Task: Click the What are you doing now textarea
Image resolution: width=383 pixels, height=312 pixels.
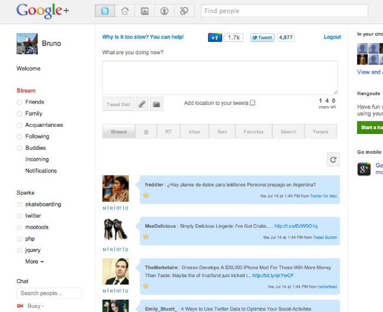Action: click(x=220, y=78)
